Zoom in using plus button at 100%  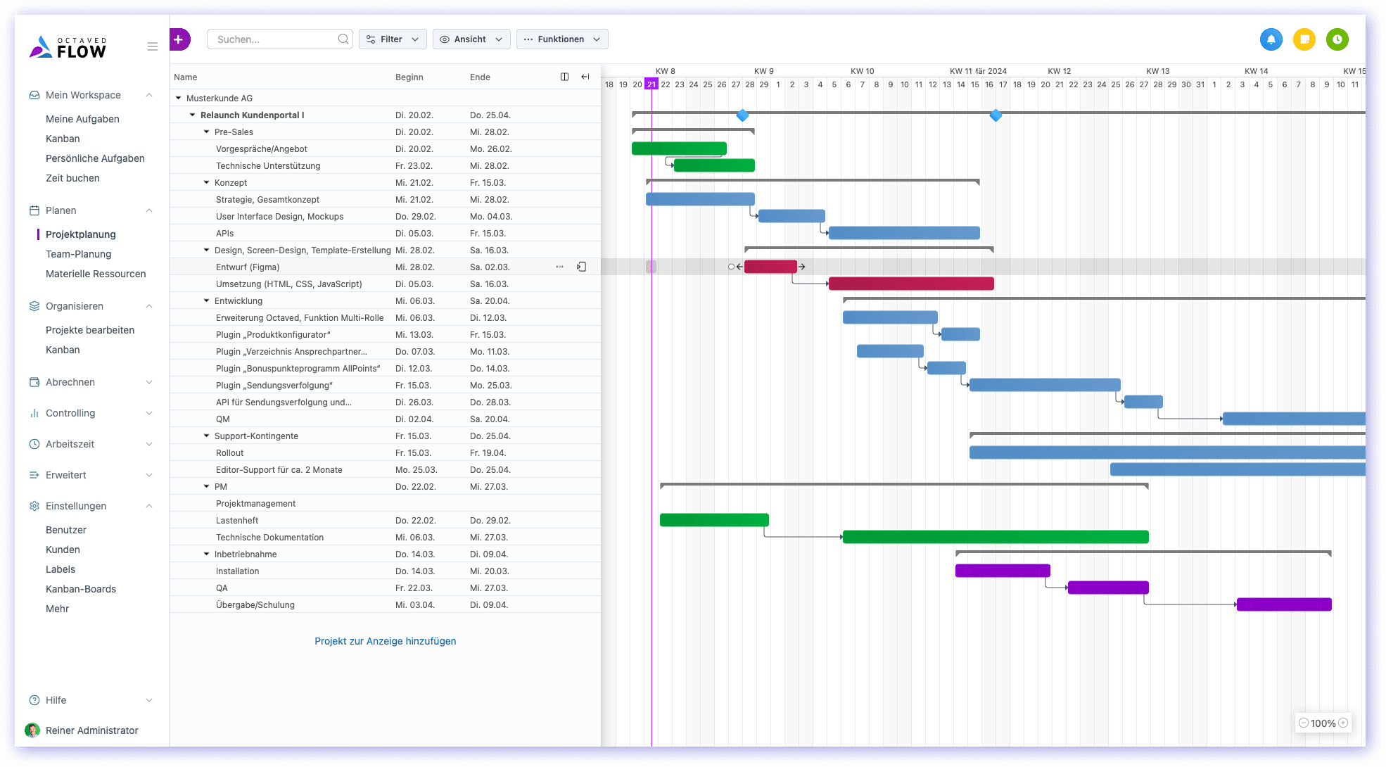click(1343, 723)
